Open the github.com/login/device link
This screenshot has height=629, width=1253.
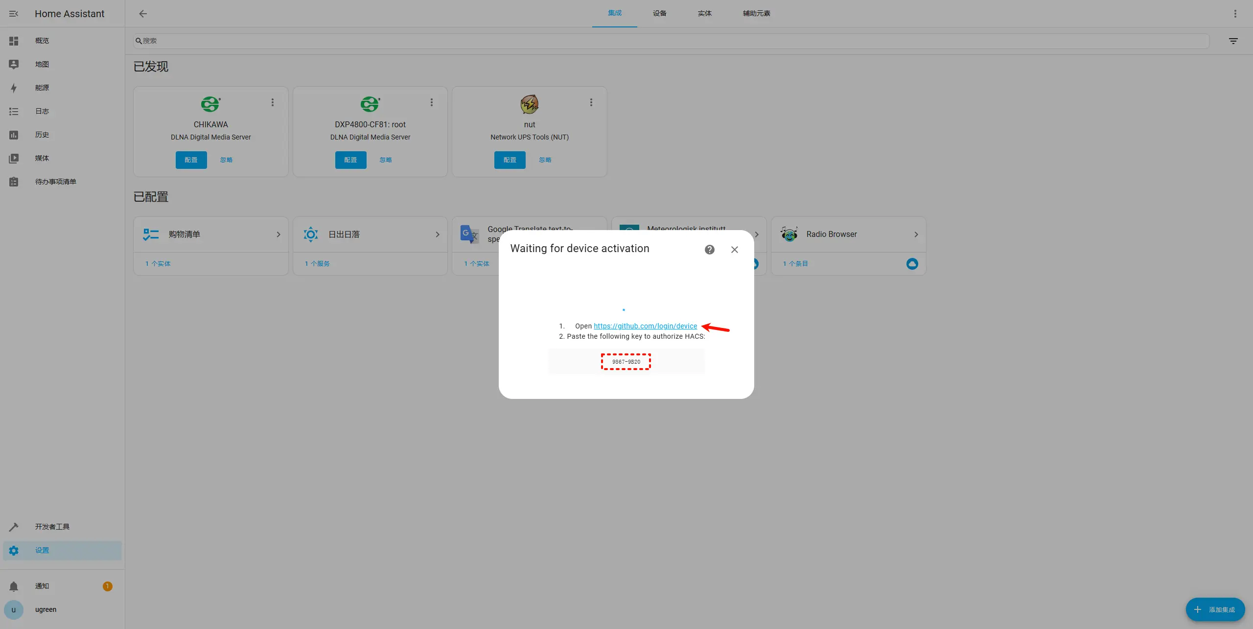point(645,326)
